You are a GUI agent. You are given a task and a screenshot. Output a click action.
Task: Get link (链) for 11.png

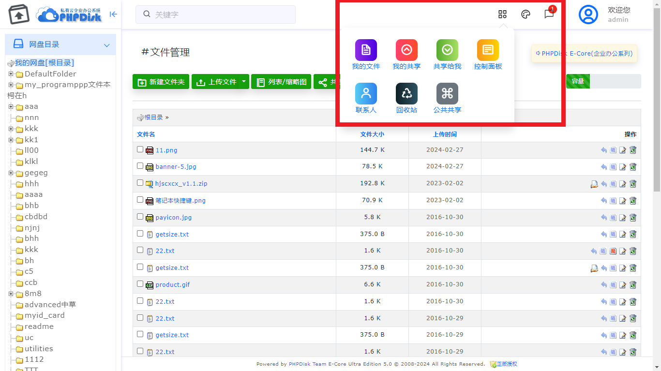[x=613, y=150]
